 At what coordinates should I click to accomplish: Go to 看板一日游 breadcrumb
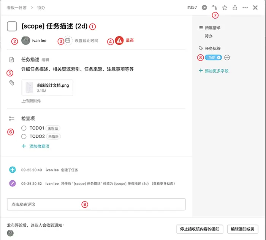17,8
